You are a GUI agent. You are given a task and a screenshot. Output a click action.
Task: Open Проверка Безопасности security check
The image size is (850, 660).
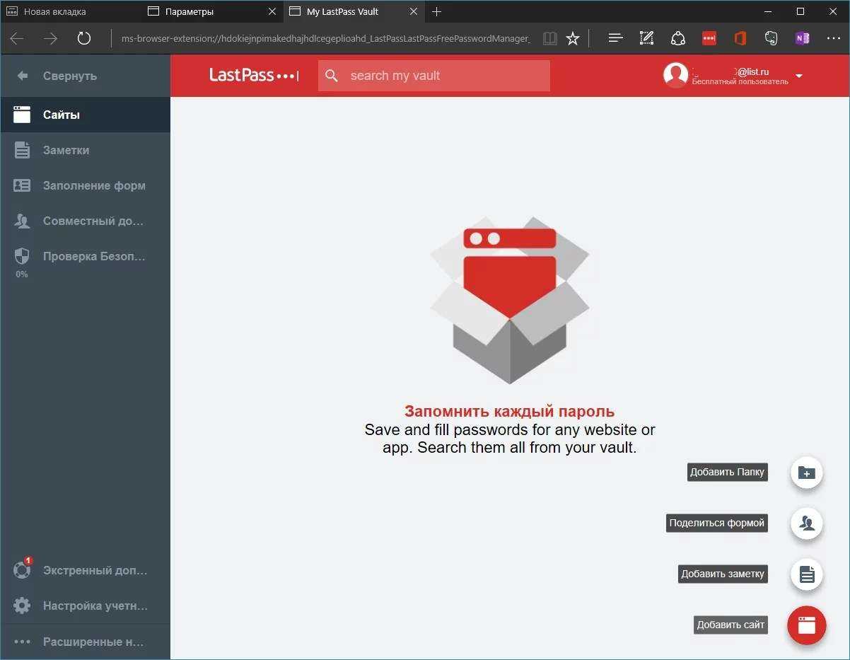pos(93,256)
